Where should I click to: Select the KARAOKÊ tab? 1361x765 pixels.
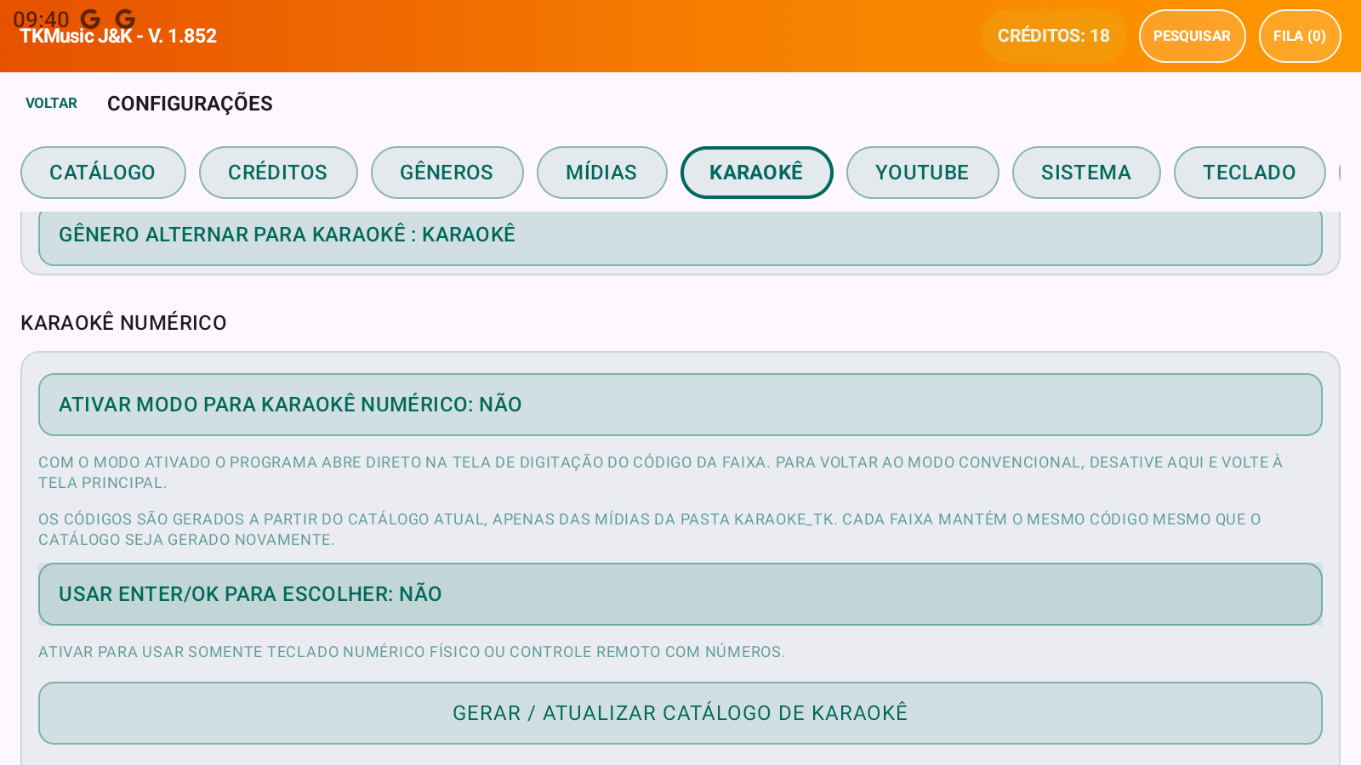coord(756,173)
